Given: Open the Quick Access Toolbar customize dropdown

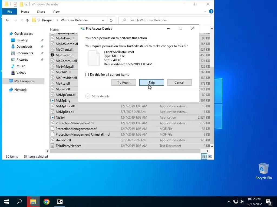Looking at the screenshot, I should click(x=26, y=4).
